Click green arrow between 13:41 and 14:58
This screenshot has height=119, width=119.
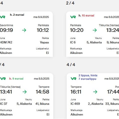click(25, 92)
